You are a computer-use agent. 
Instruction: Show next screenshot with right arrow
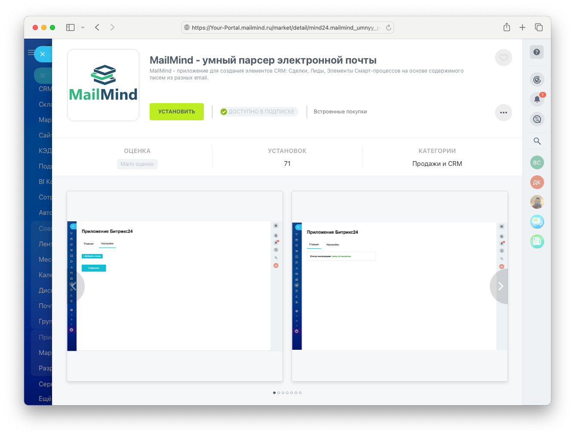(x=500, y=286)
